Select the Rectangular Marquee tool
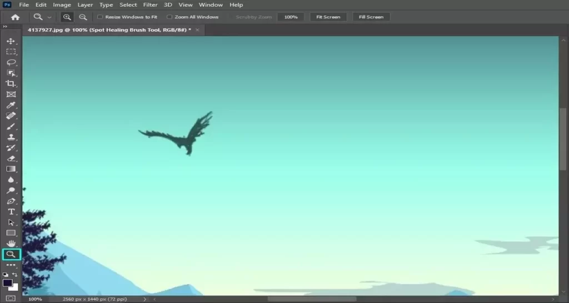 [11, 52]
